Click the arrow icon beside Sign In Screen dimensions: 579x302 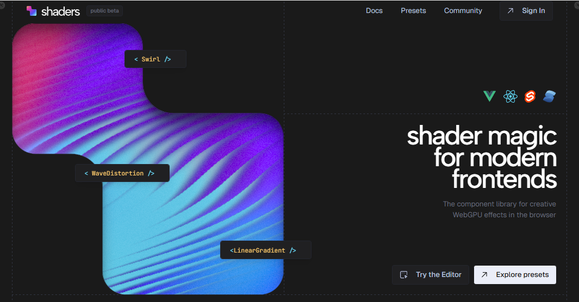pos(510,11)
